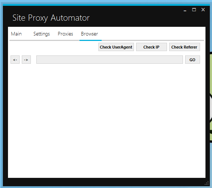Minimize the Site Proxy Automator window
The image size is (212, 188).
[x=185, y=10]
